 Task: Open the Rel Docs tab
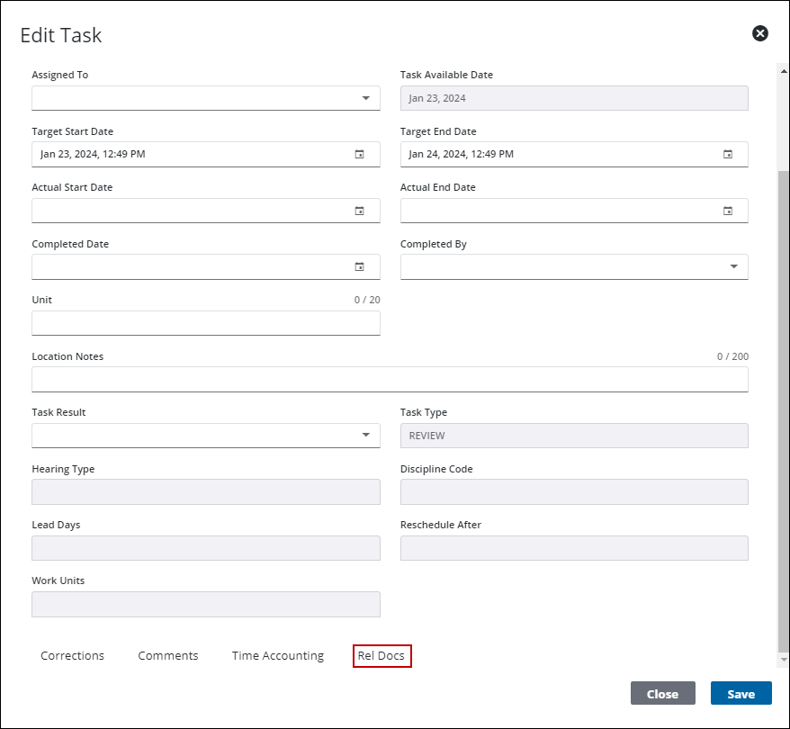[x=382, y=656]
